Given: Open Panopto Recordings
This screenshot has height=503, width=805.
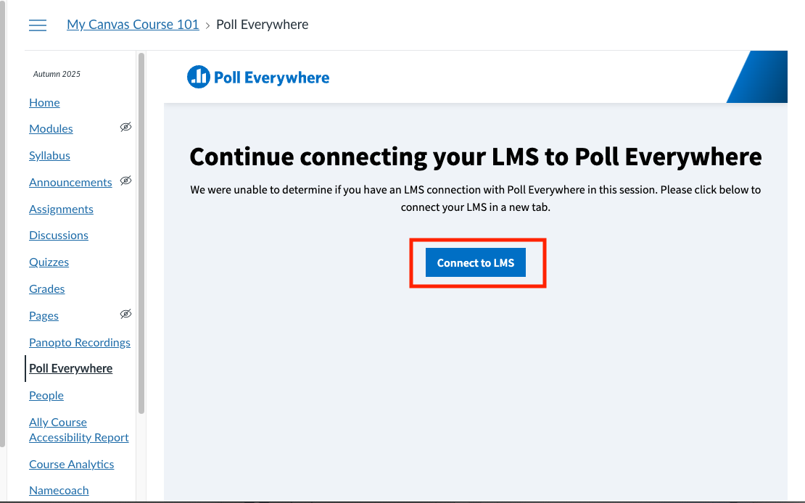Looking at the screenshot, I should coord(80,342).
